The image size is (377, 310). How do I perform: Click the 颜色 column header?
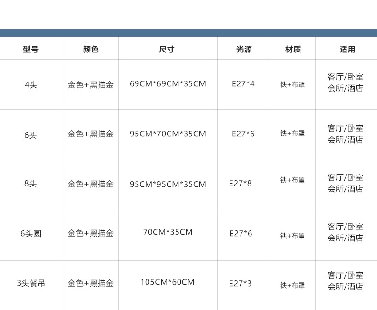(x=90, y=49)
